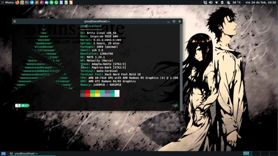Click the yno@localhost terminal title bar

(x=97, y=21)
